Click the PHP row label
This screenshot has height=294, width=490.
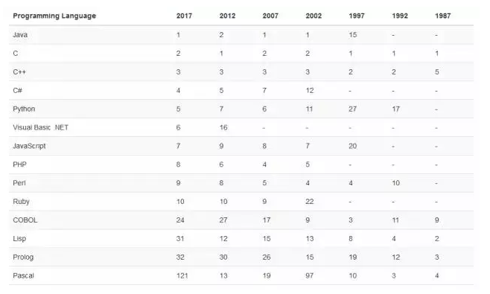(19, 164)
